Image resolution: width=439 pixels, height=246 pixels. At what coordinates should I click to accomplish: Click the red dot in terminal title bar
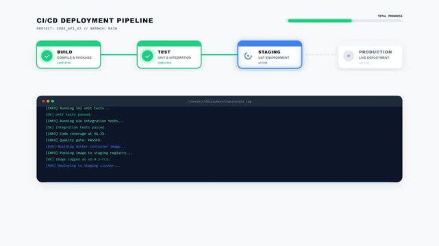(43, 101)
